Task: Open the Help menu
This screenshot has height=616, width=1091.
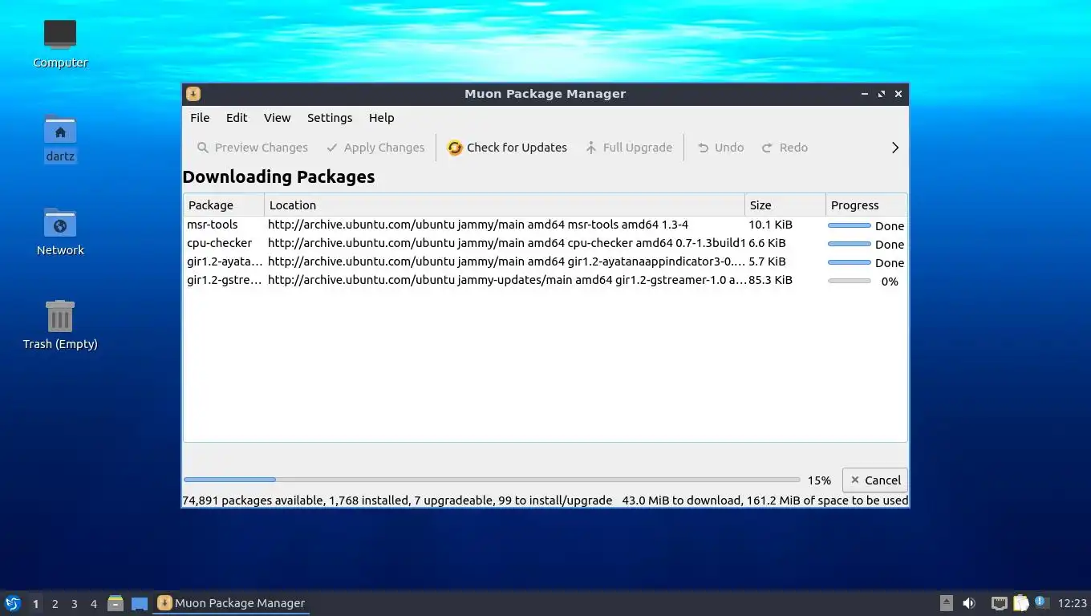Action: click(381, 118)
